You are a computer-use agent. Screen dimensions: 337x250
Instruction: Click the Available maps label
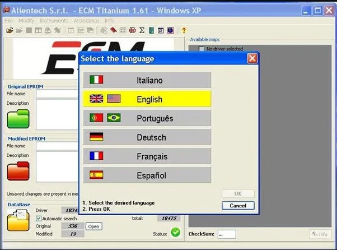pyautogui.click(x=205, y=40)
